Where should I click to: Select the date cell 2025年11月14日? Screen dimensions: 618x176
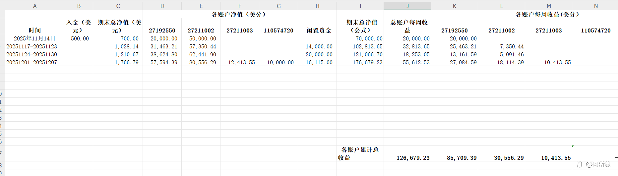click(35, 38)
